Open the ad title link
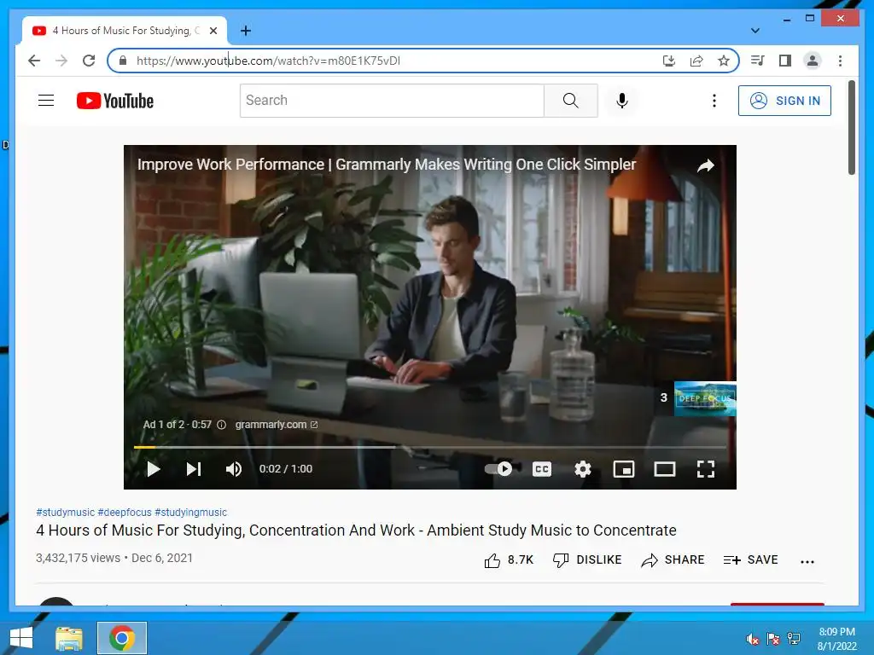 [x=387, y=165]
